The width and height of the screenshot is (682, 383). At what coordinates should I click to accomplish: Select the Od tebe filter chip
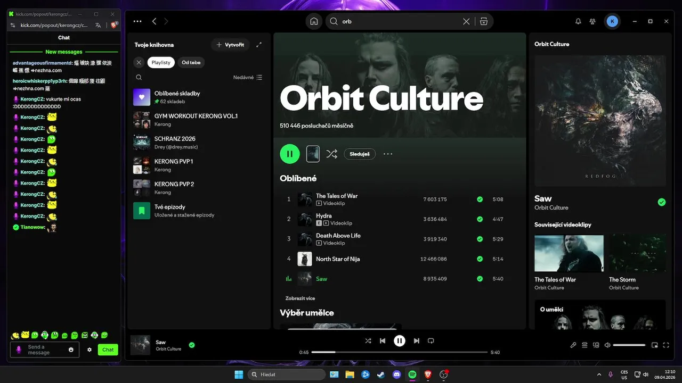coord(191,62)
